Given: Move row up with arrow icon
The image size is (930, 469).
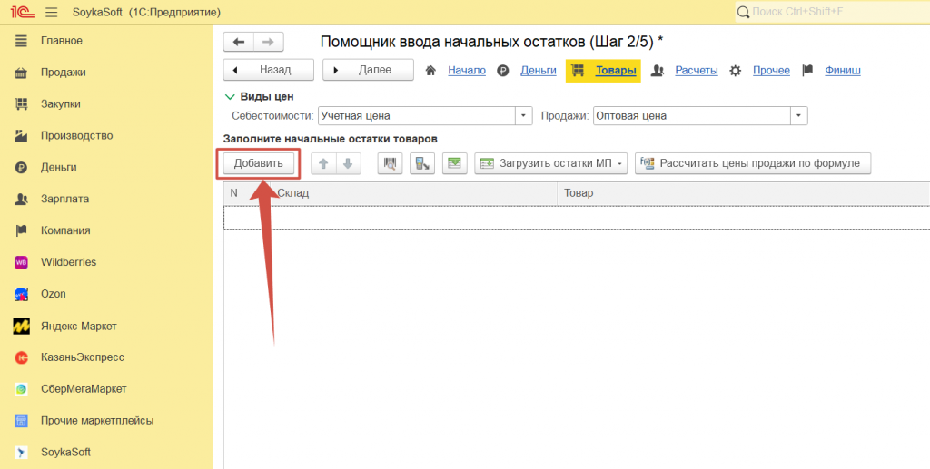Looking at the screenshot, I should tap(323, 163).
